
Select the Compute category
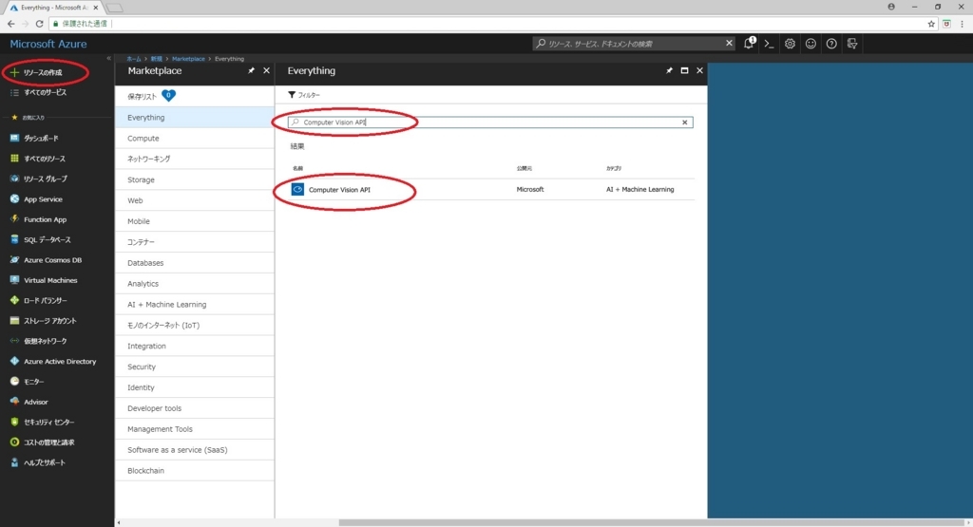(194, 139)
